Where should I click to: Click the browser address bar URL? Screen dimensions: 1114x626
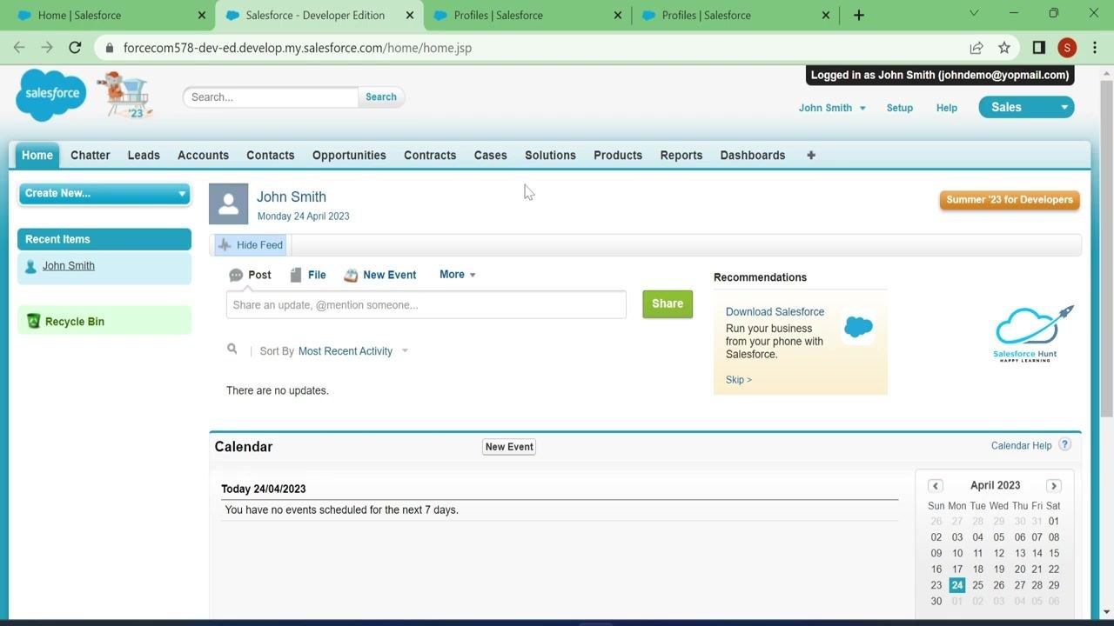coord(298,48)
